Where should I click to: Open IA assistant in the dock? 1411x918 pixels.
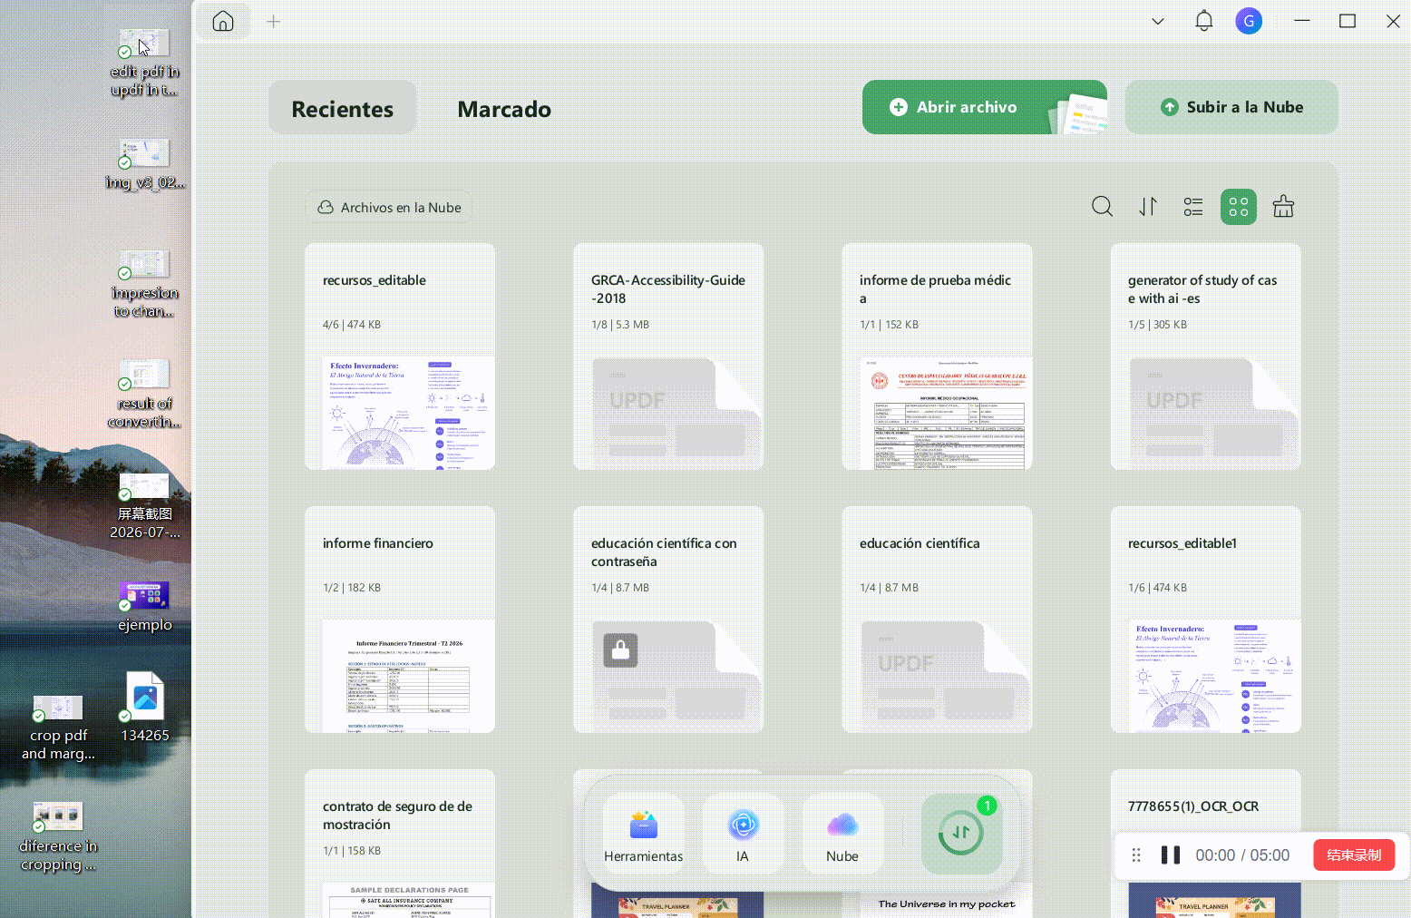743,835
